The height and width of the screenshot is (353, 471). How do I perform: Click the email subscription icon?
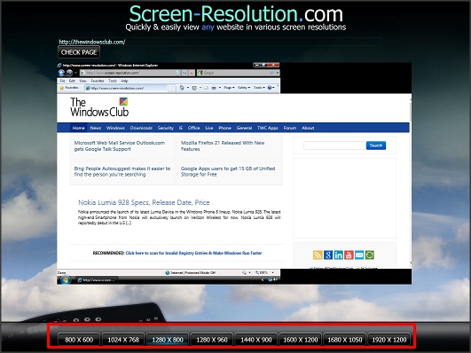tap(359, 255)
